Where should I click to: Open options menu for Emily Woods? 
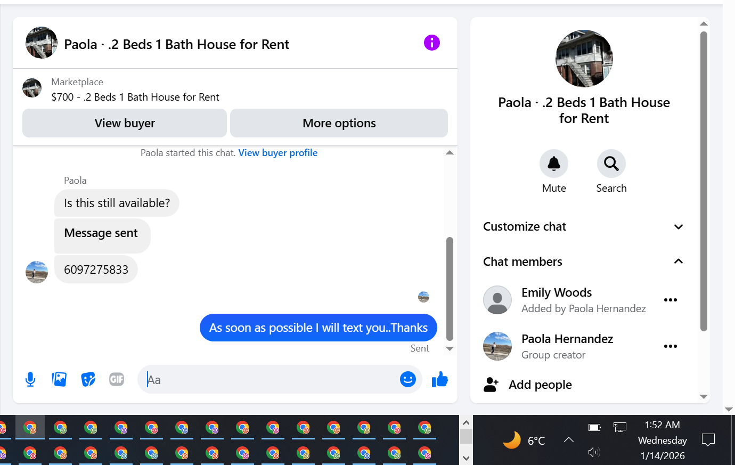tap(671, 300)
